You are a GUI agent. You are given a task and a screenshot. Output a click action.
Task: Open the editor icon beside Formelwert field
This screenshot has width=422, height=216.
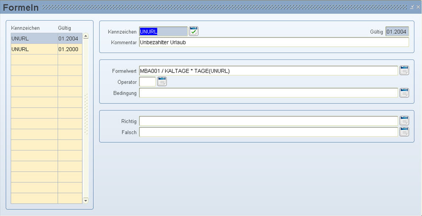(x=404, y=70)
